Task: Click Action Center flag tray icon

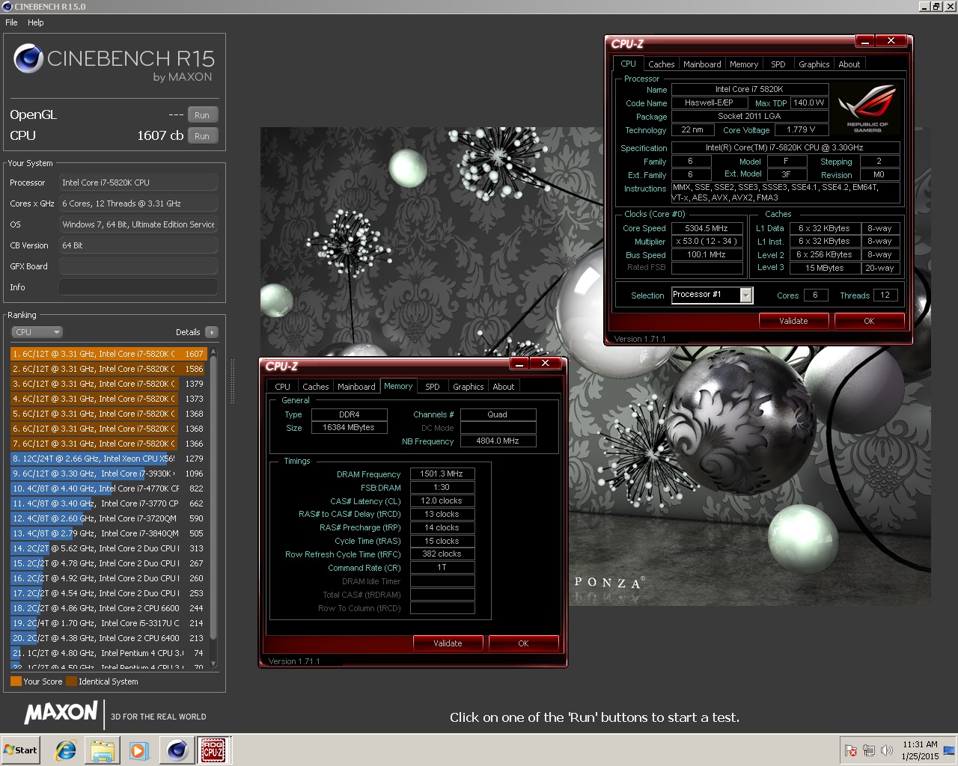Action: pos(851,750)
